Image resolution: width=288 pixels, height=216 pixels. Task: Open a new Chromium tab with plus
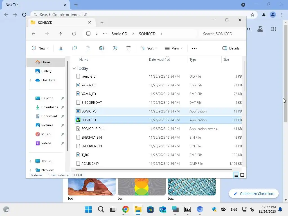pos(76,5)
